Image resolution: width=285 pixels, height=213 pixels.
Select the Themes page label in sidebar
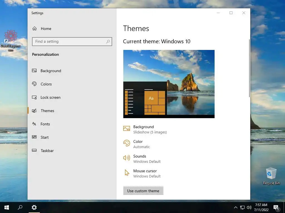tap(47, 111)
